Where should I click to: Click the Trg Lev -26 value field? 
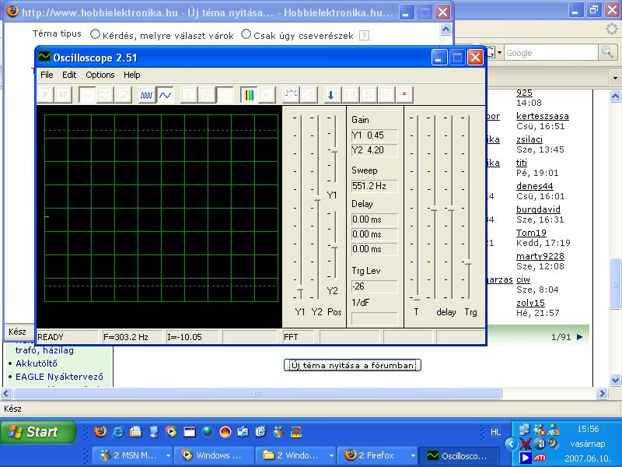tap(374, 286)
